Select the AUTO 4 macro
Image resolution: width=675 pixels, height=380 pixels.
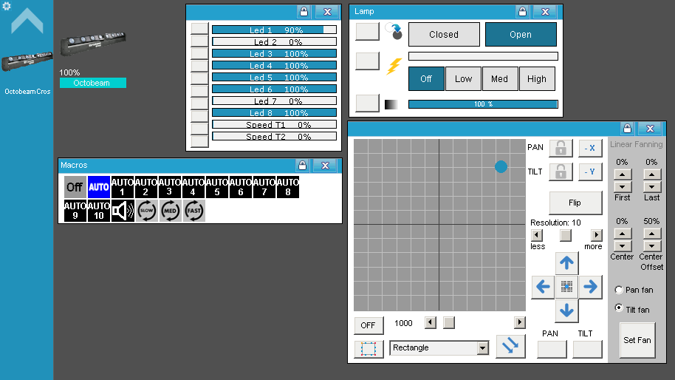[193, 187]
